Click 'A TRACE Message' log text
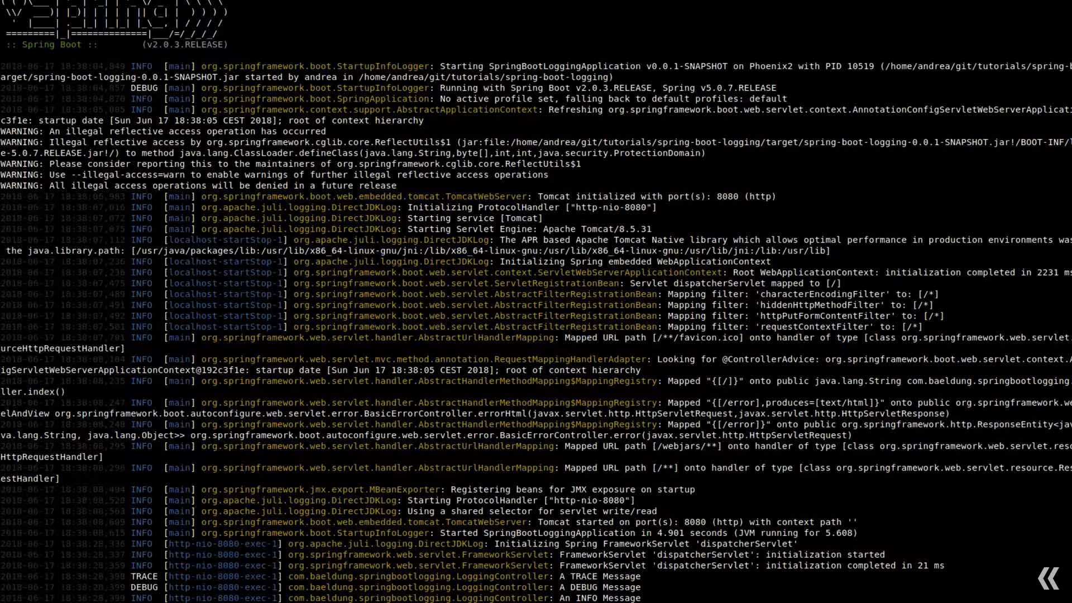This screenshot has height=603, width=1072. (x=600, y=577)
